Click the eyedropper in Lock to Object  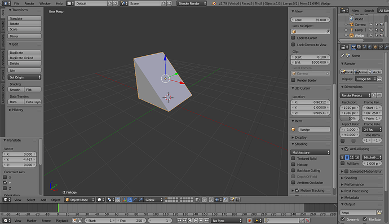coord(328,32)
